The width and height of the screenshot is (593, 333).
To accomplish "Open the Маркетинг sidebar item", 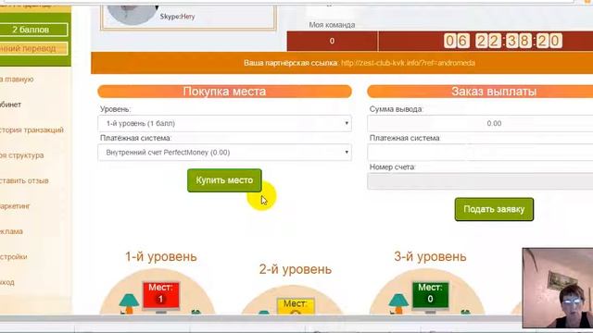I will click(15, 206).
